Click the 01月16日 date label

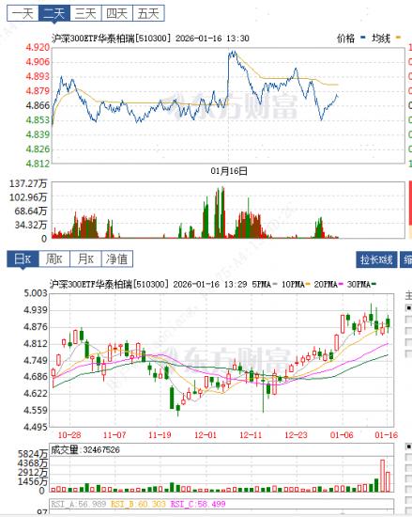229,171
